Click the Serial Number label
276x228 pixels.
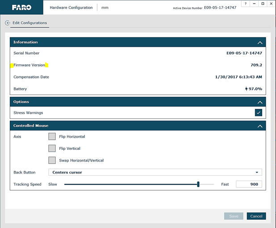(26, 53)
